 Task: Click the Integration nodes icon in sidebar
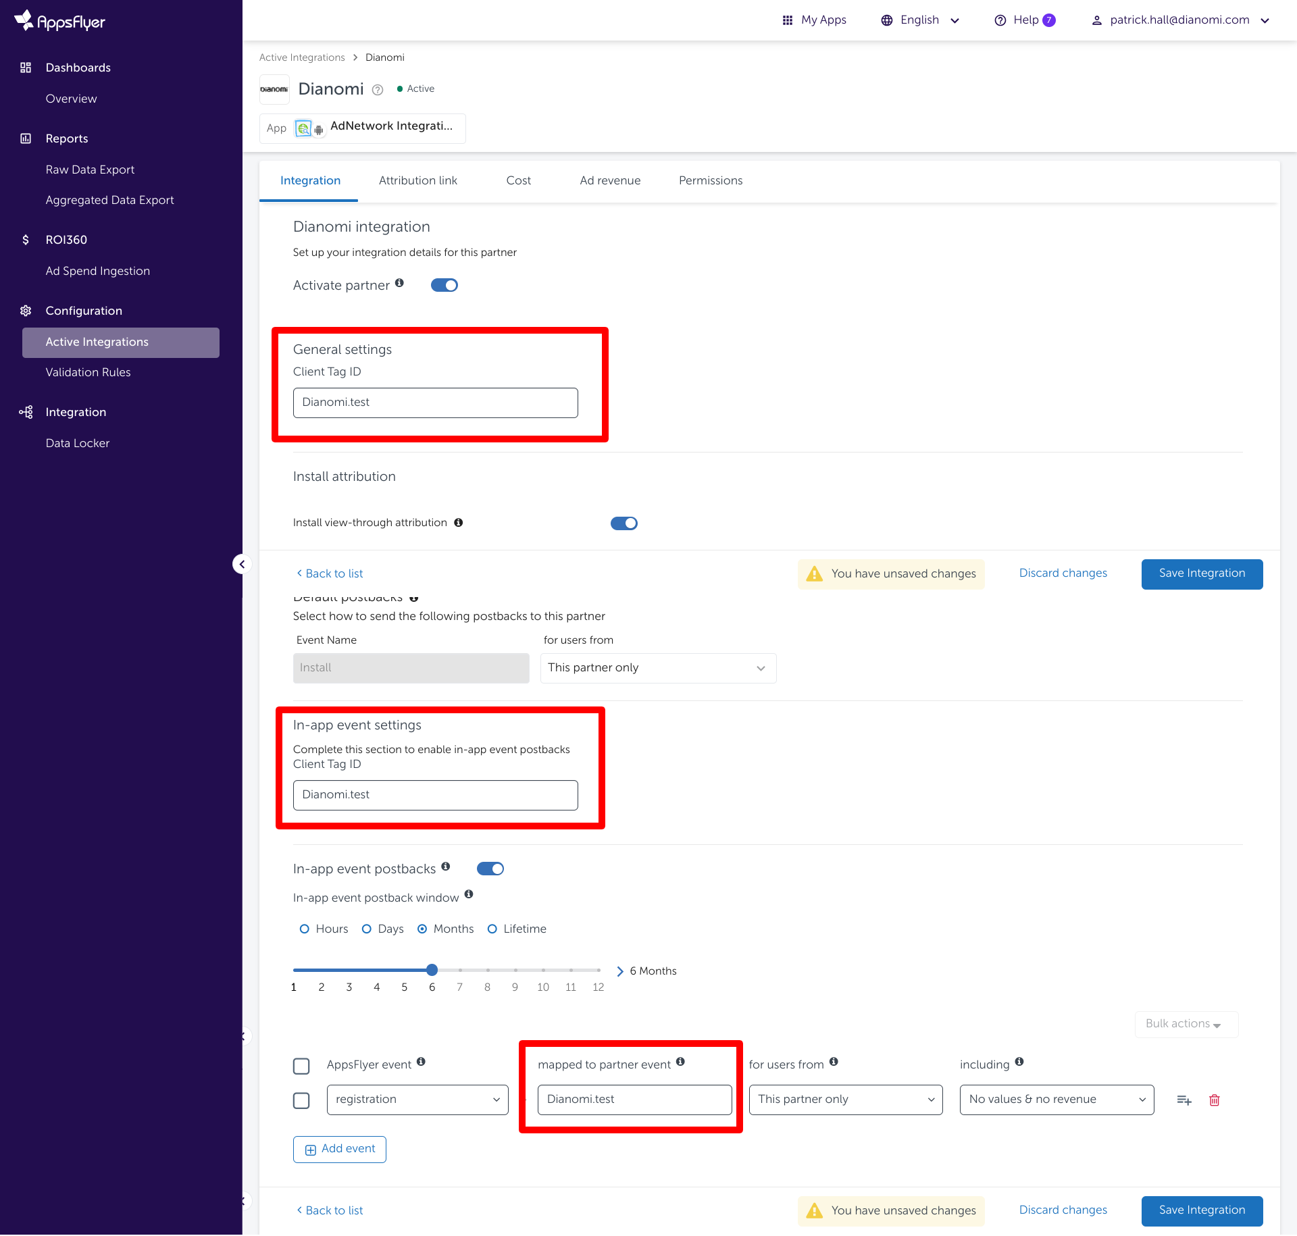pyautogui.click(x=26, y=412)
